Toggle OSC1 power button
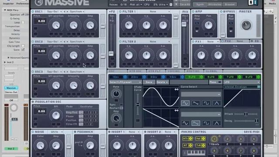Image resolution: width=279 pixels, height=157 pixels. click(33, 12)
